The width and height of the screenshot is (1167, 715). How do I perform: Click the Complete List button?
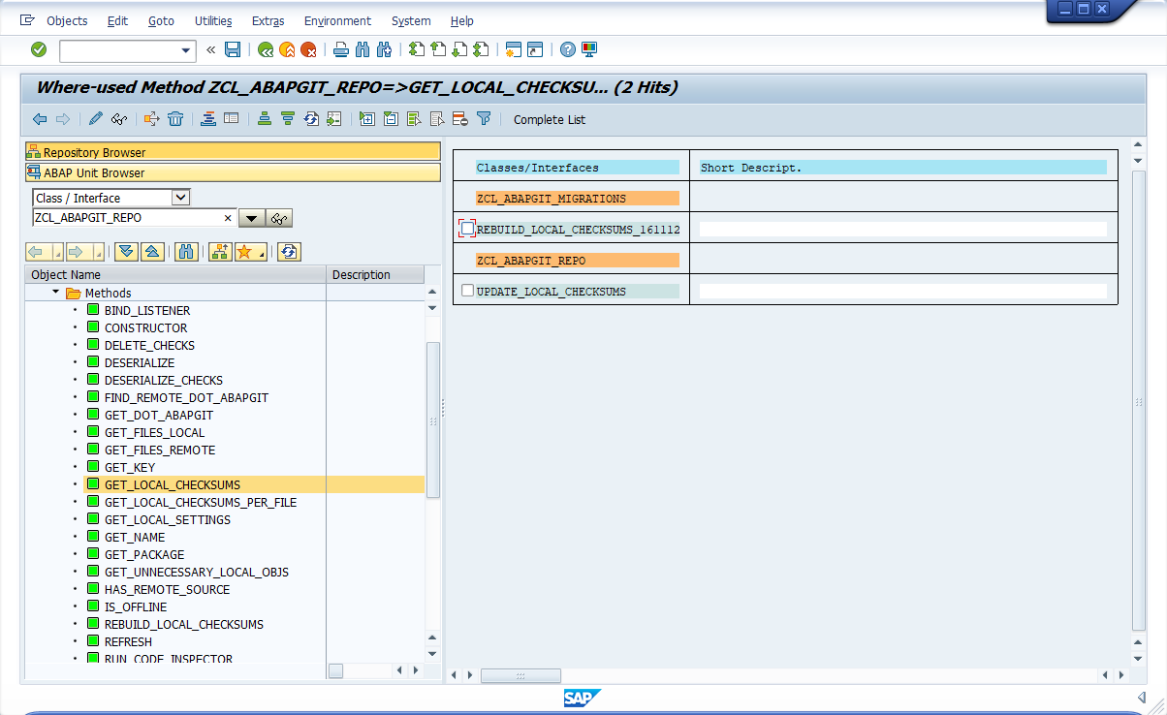click(x=550, y=120)
